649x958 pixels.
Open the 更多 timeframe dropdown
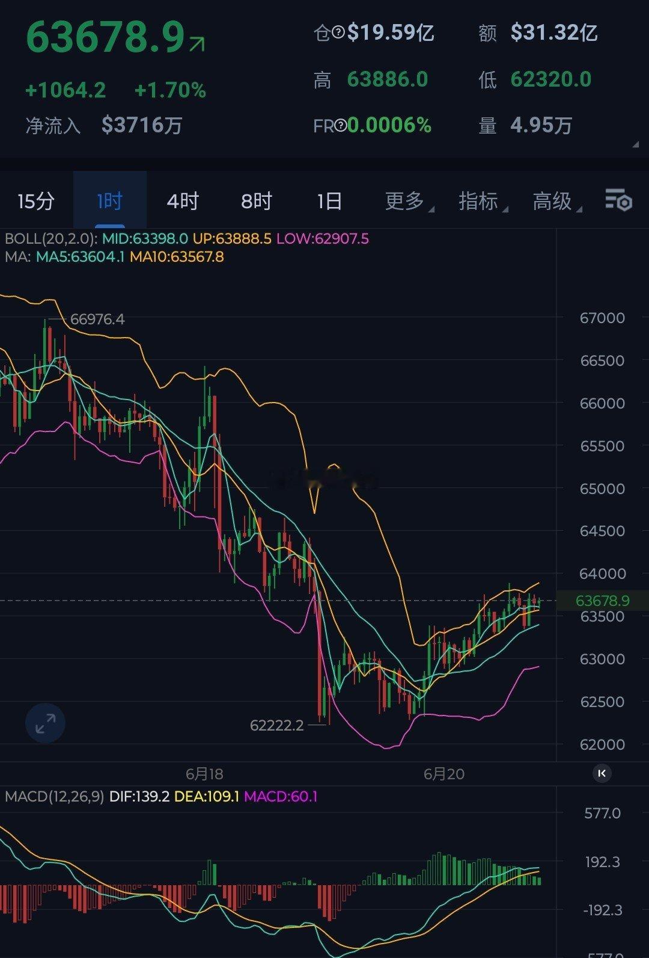pos(409,201)
